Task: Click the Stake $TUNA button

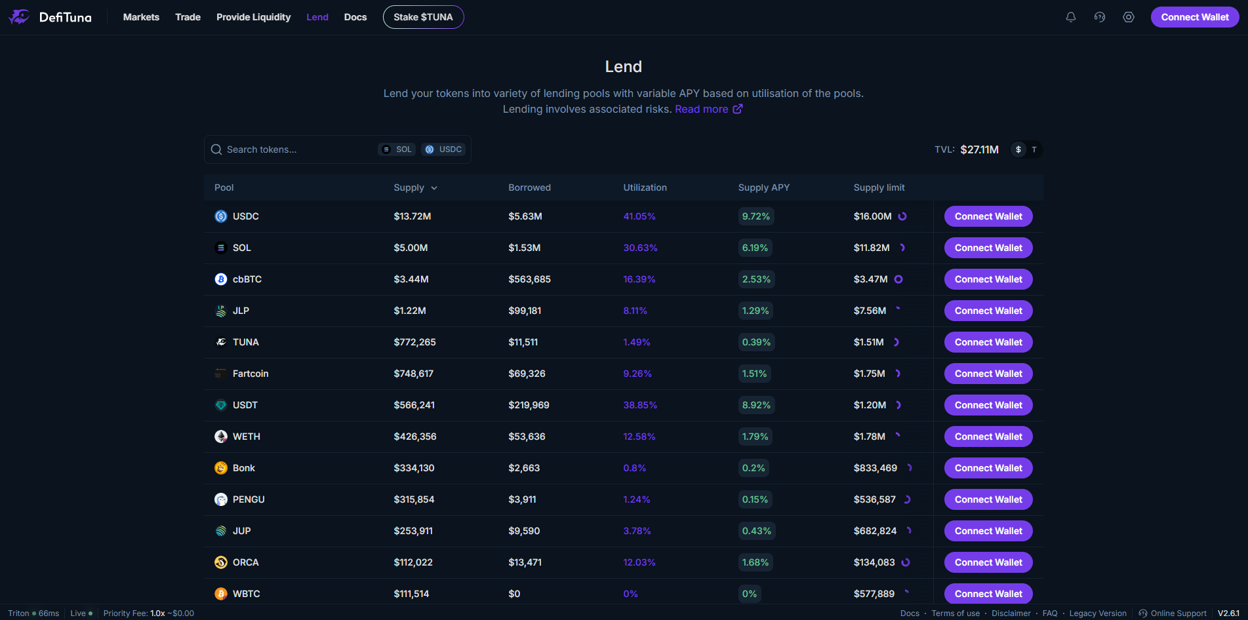Action: [423, 17]
